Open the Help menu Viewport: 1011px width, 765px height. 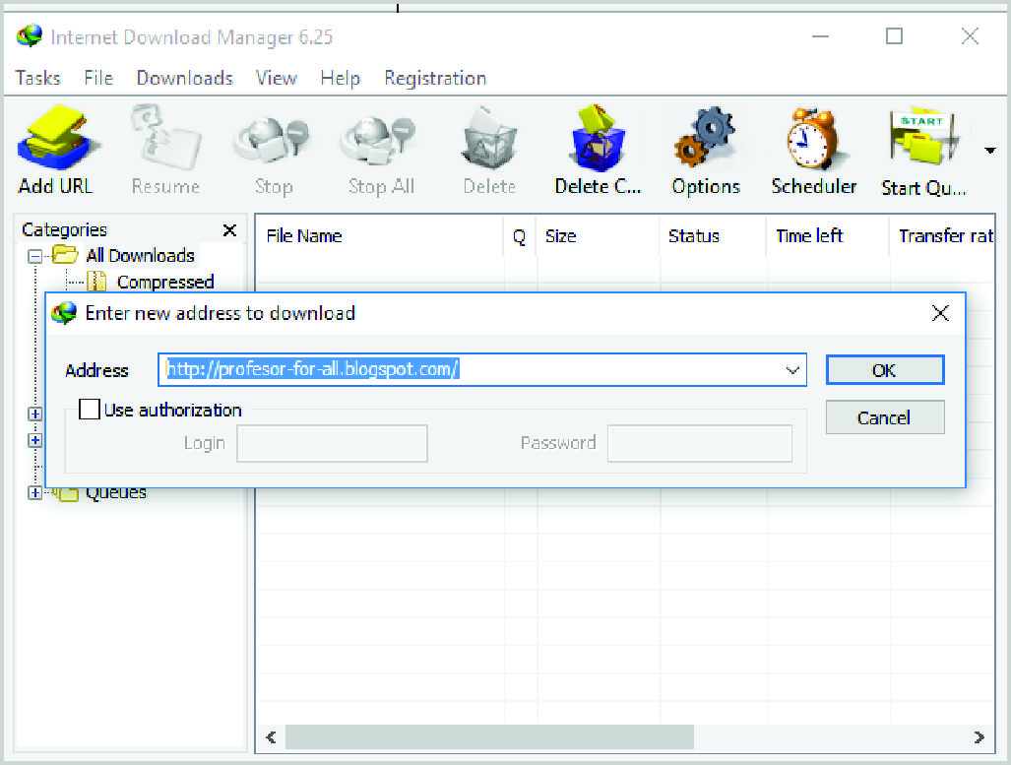[340, 78]
